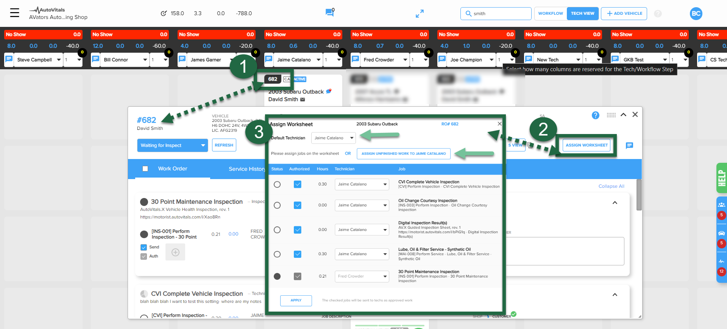727x329 pixels.
Task: Click Apply in Assign Worksheet dialog
Action: pos(296,300)
